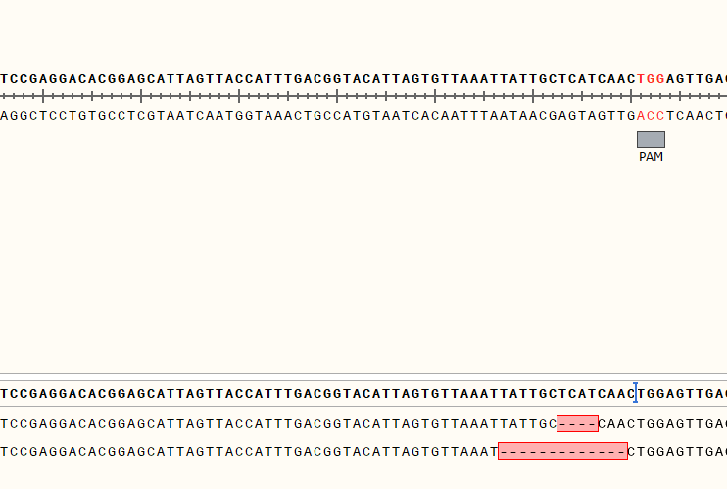727x489 pixels.
Task: Click TTAAAT just before the twelve-base gap
Action: click(468, 451)
